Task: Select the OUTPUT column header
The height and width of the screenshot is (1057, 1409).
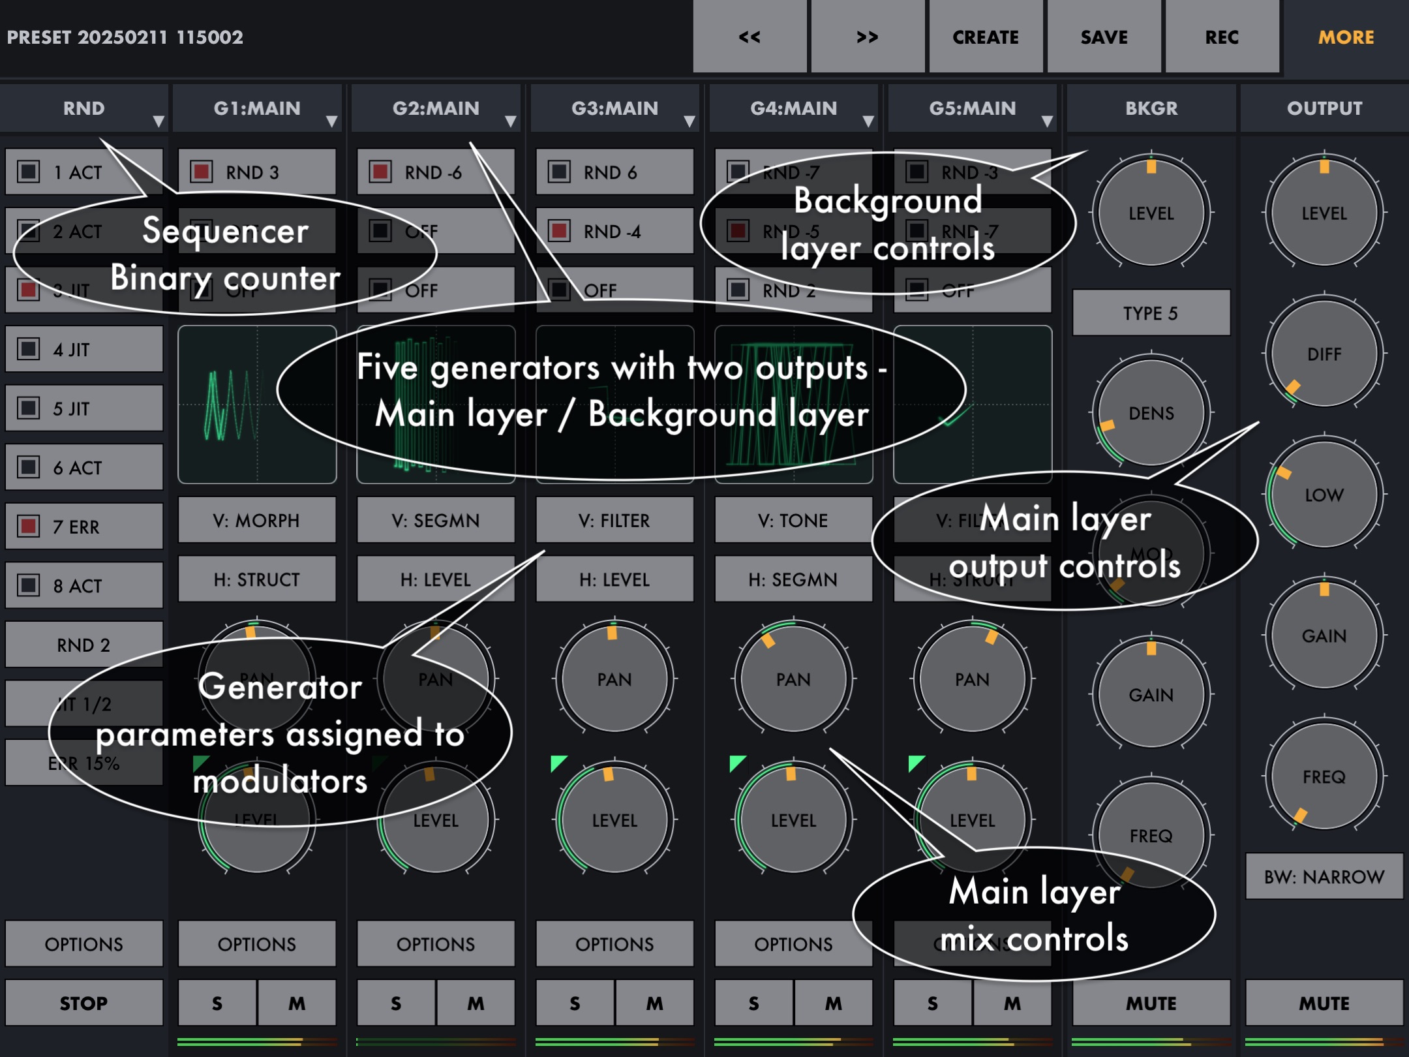Action: tap(1324, 108)
